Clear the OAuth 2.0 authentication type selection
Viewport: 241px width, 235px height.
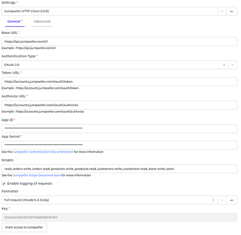pos(224,65)
